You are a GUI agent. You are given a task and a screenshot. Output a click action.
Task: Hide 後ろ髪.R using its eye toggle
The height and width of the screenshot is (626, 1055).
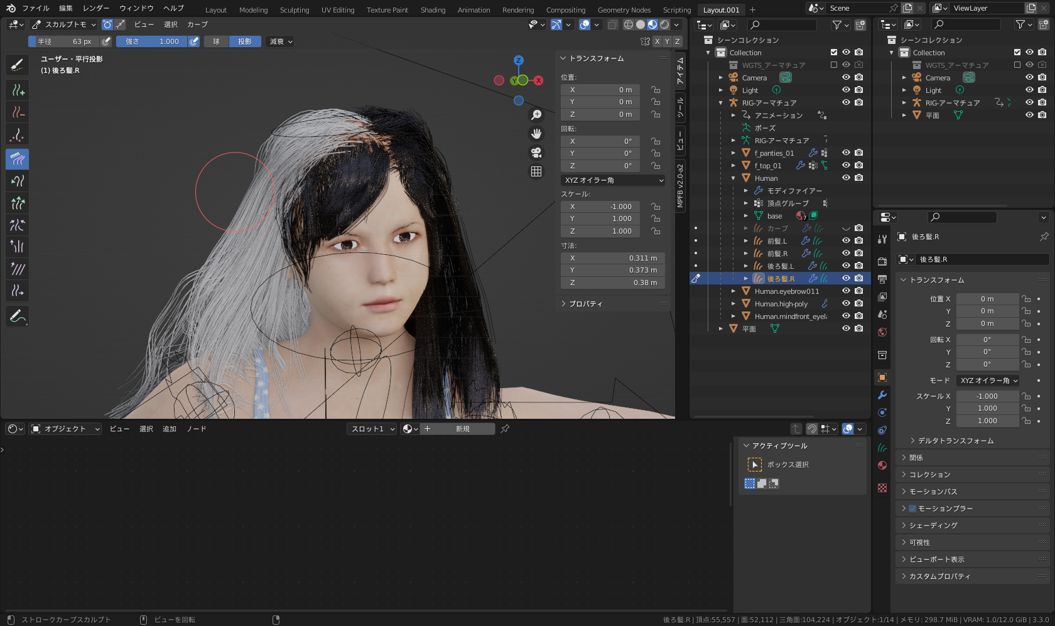[x=846, y=278]
